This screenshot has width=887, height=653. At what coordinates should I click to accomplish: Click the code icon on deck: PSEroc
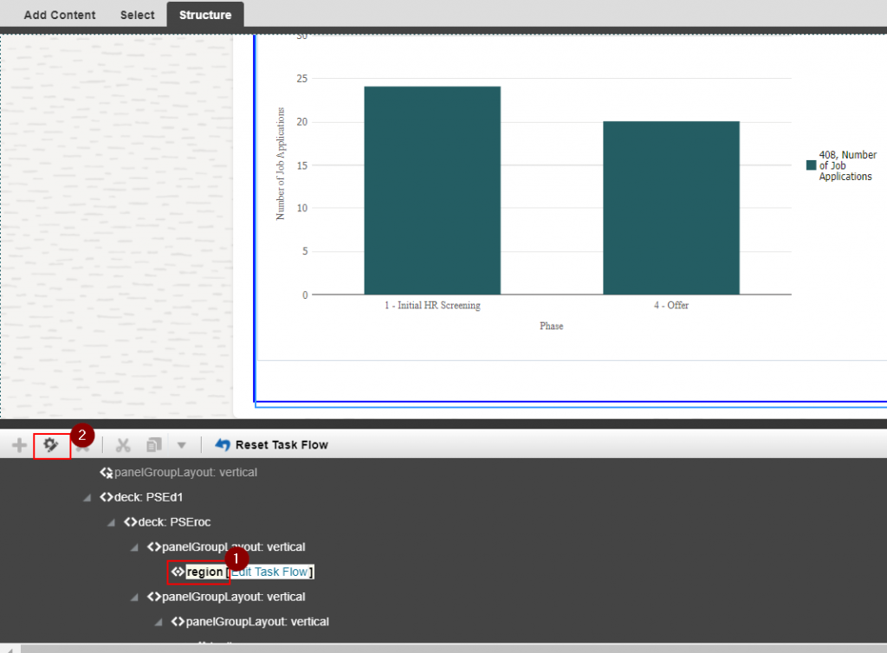click(x=128, y=521)
